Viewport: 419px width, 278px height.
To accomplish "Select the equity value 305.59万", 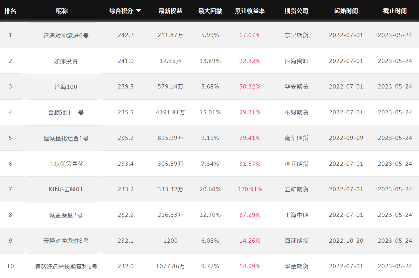I will [x=171, y=164].
